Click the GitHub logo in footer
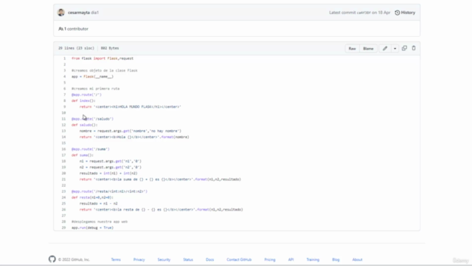Image resolution: width=472 pixels, height=266 pixels. click(x=52, y=259)
